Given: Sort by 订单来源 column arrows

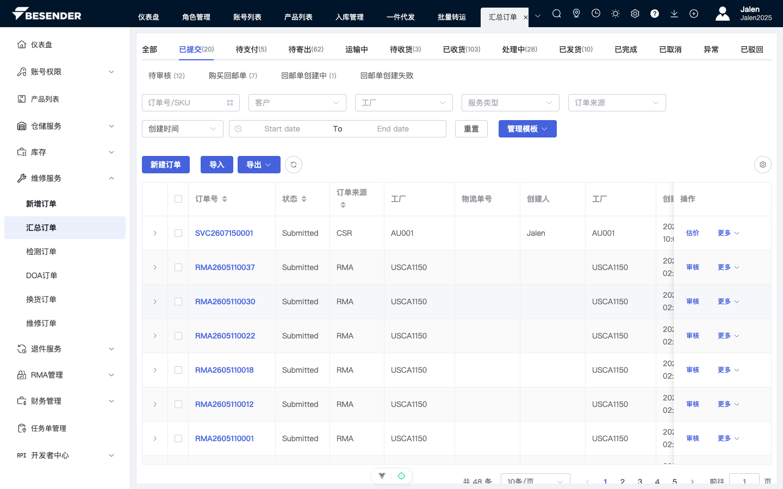Looking at the screenshot, I should [x=343, y=205].
